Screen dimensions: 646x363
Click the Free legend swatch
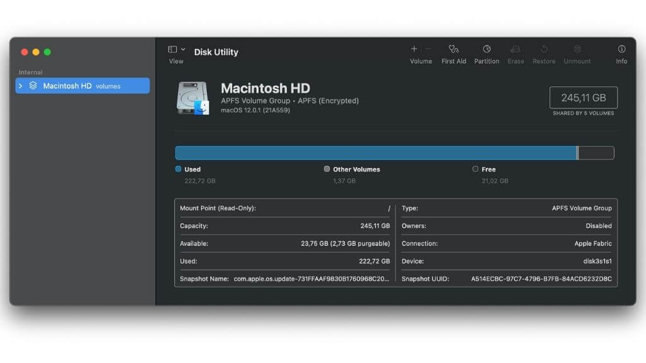tap(476, 169)
